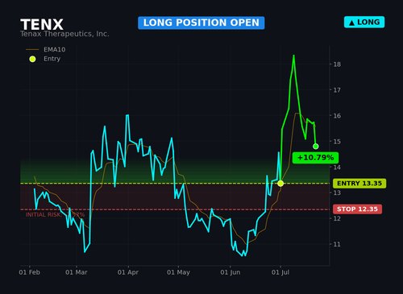
Task: Click the EMA10 legend line sample
Action: click(x=32, y=50)
